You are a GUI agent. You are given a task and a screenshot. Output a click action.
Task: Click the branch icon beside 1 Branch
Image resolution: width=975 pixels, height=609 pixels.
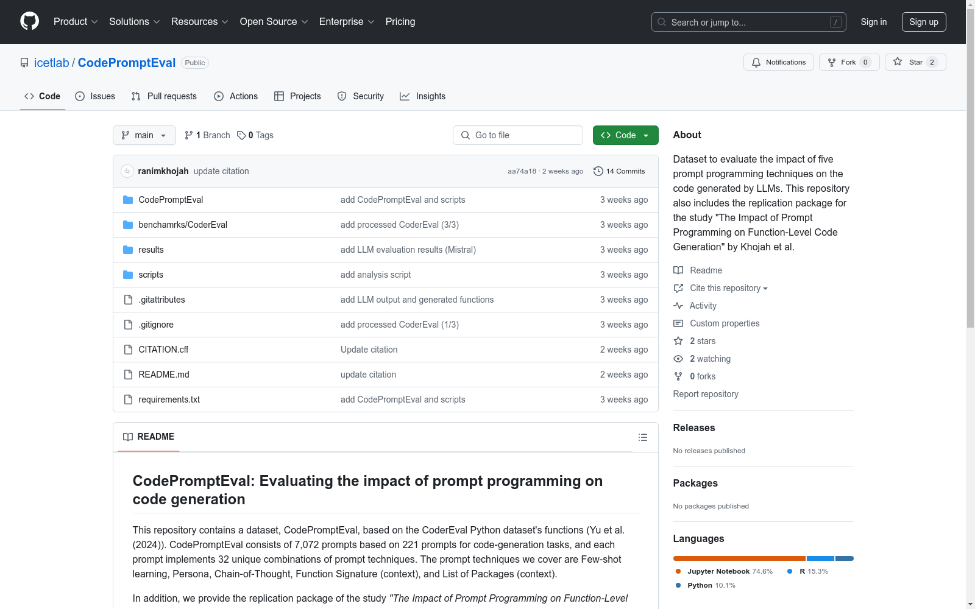click(x=189, y=135)
